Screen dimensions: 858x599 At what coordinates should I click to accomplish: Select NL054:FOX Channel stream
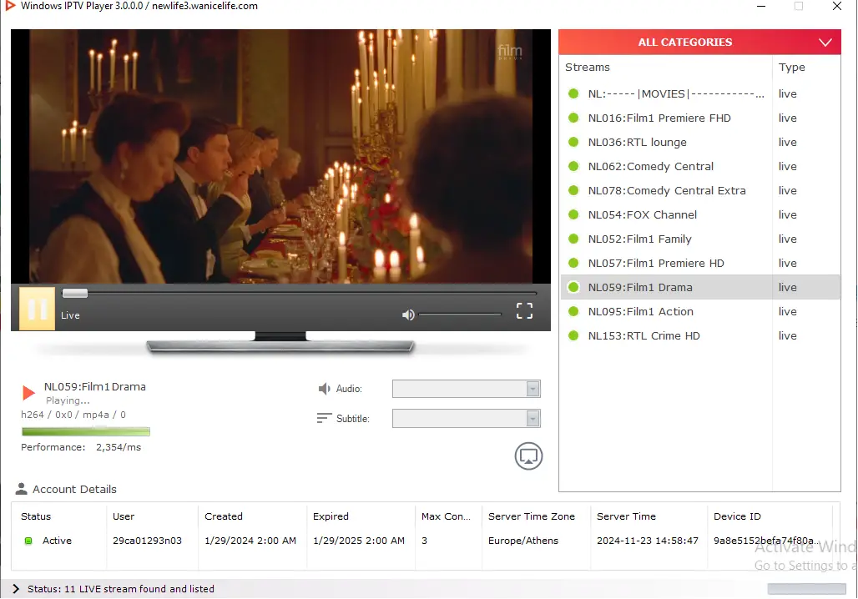(700, 214)
